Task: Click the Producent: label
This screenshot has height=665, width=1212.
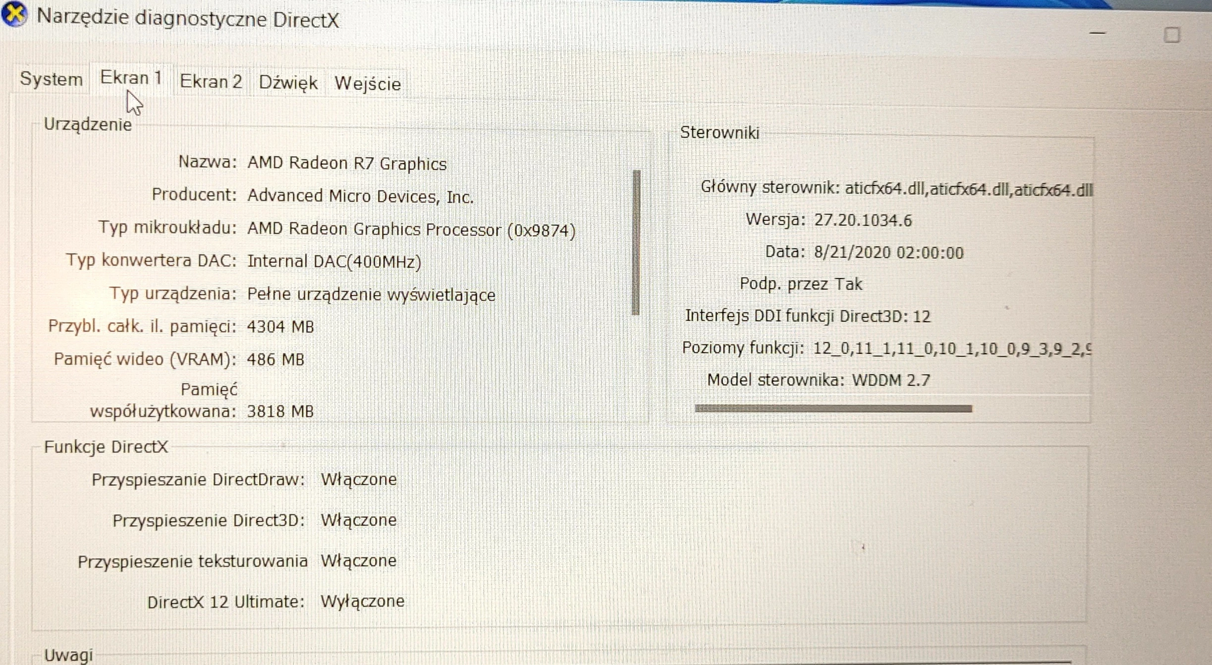Action: [x=194, y=195]
